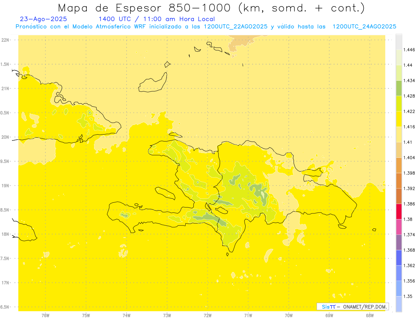415x320 pixels.
Task: Click the legend value 1.41
Action: coord(408,142)
